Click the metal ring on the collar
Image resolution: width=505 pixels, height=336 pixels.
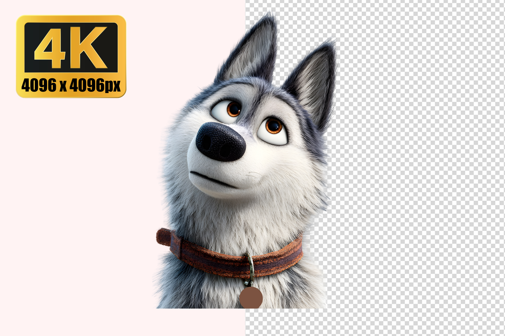[250, 265]
